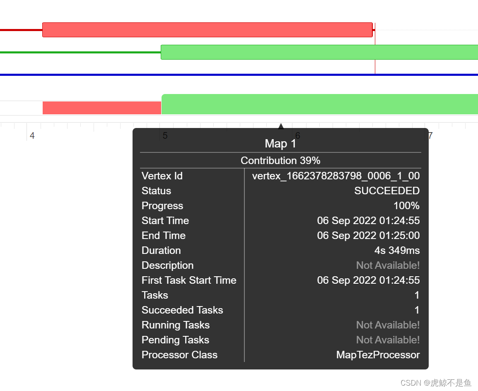Click the MapTezProcessor value
The width and height of the screenshot is (478, 391).
[x=378, y=355]
